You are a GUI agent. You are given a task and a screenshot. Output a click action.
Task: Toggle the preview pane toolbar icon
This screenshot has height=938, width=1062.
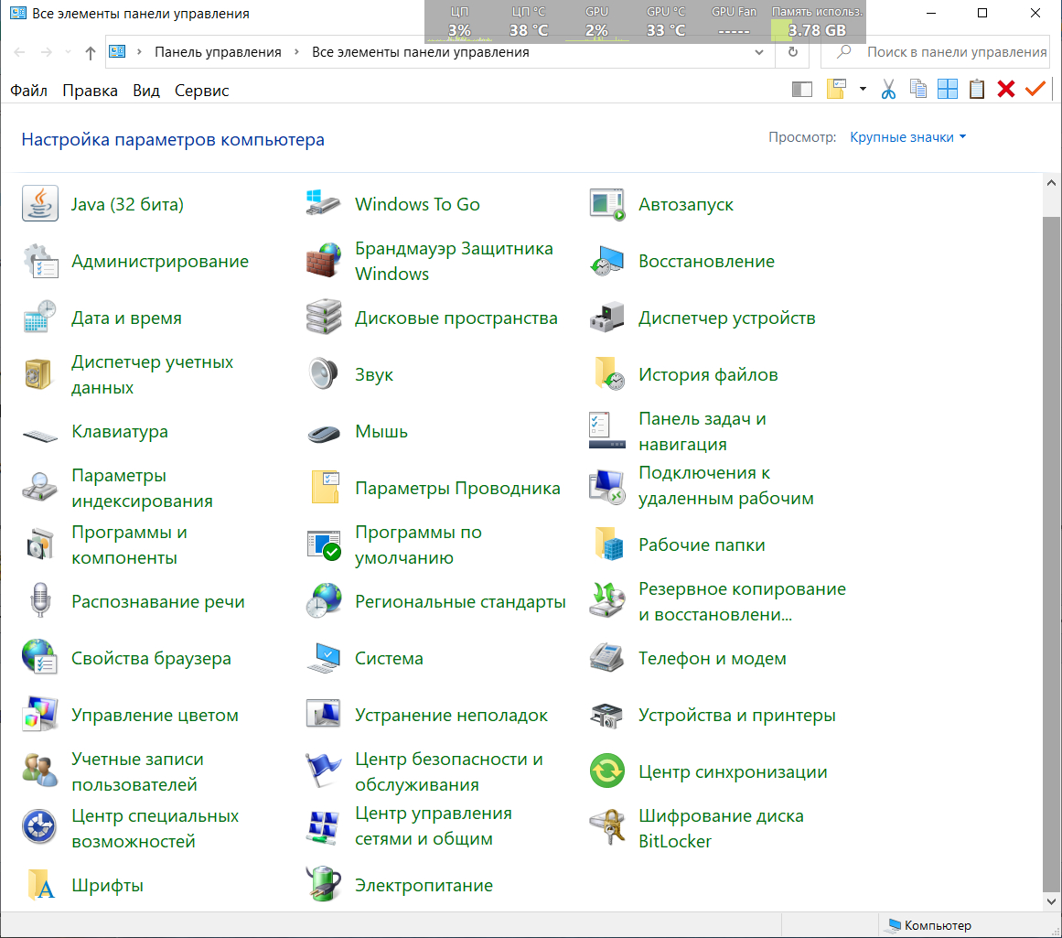click(x=802, y=89)
